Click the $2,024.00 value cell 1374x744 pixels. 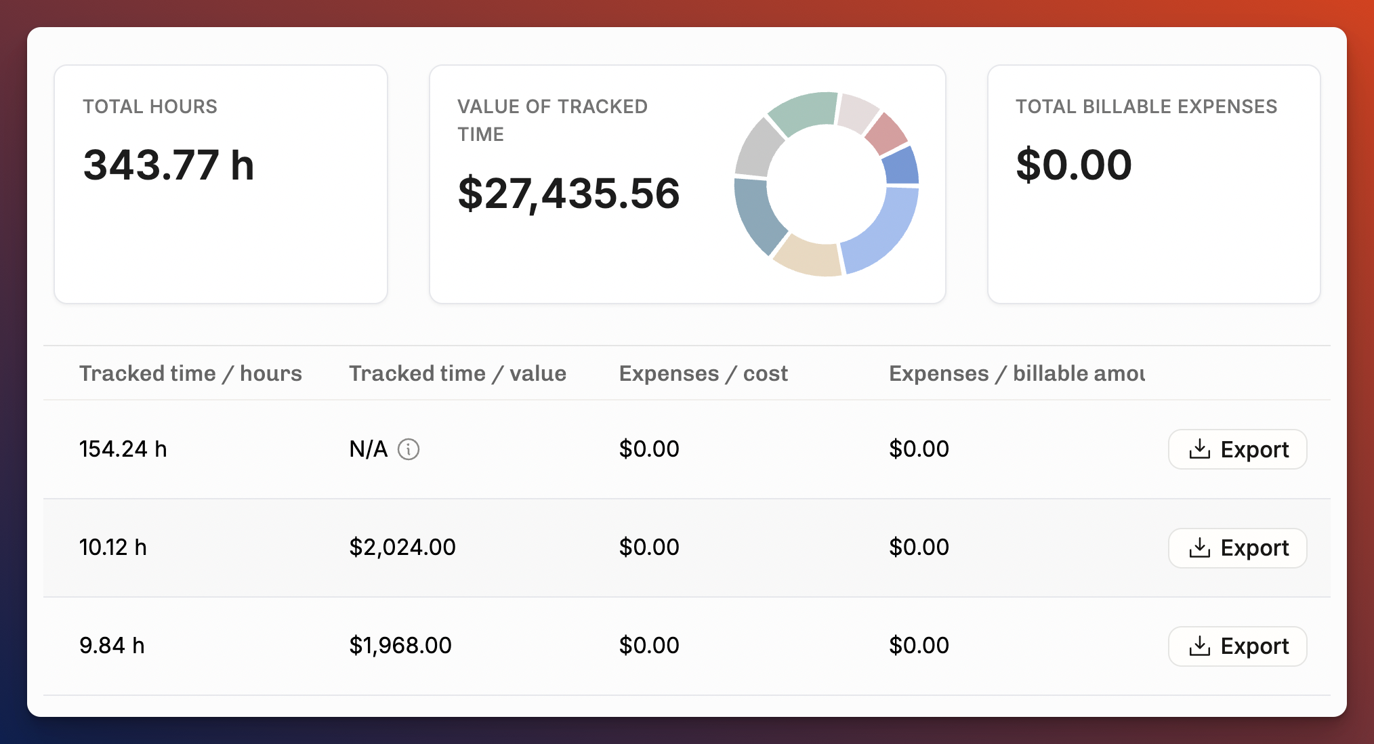(402, 547)
